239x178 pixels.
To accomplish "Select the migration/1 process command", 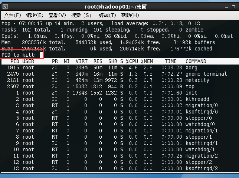I will coord(202,131).
